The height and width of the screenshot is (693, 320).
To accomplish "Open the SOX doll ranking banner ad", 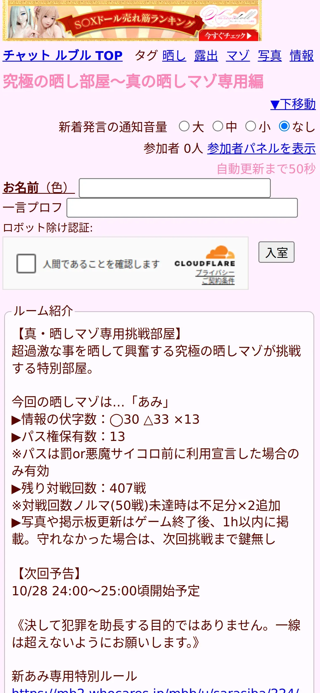I will click(132, 21).
